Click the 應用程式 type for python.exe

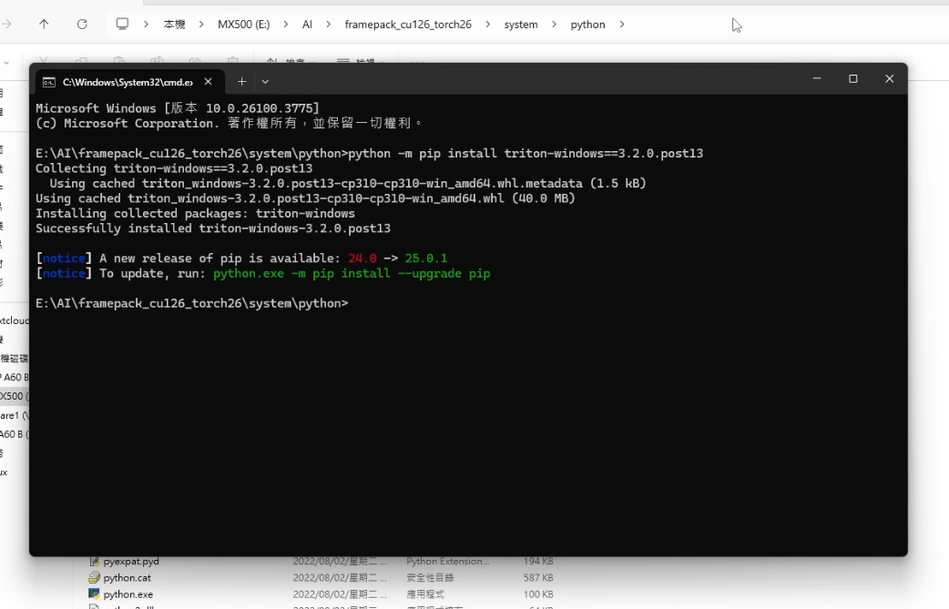tap(425, 594)
